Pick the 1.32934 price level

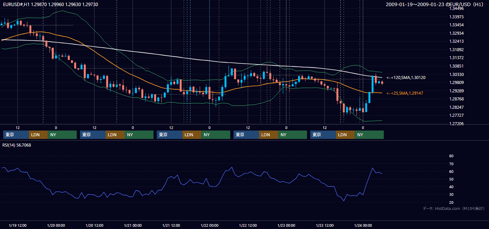click(x=456, y=33)
